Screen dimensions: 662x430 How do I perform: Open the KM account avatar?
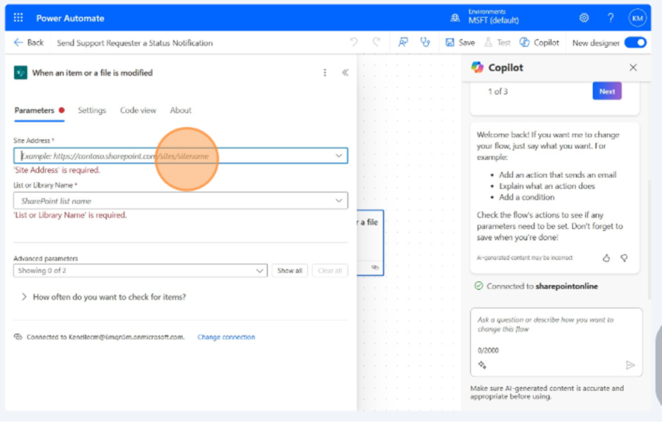(x=637, y=18)
